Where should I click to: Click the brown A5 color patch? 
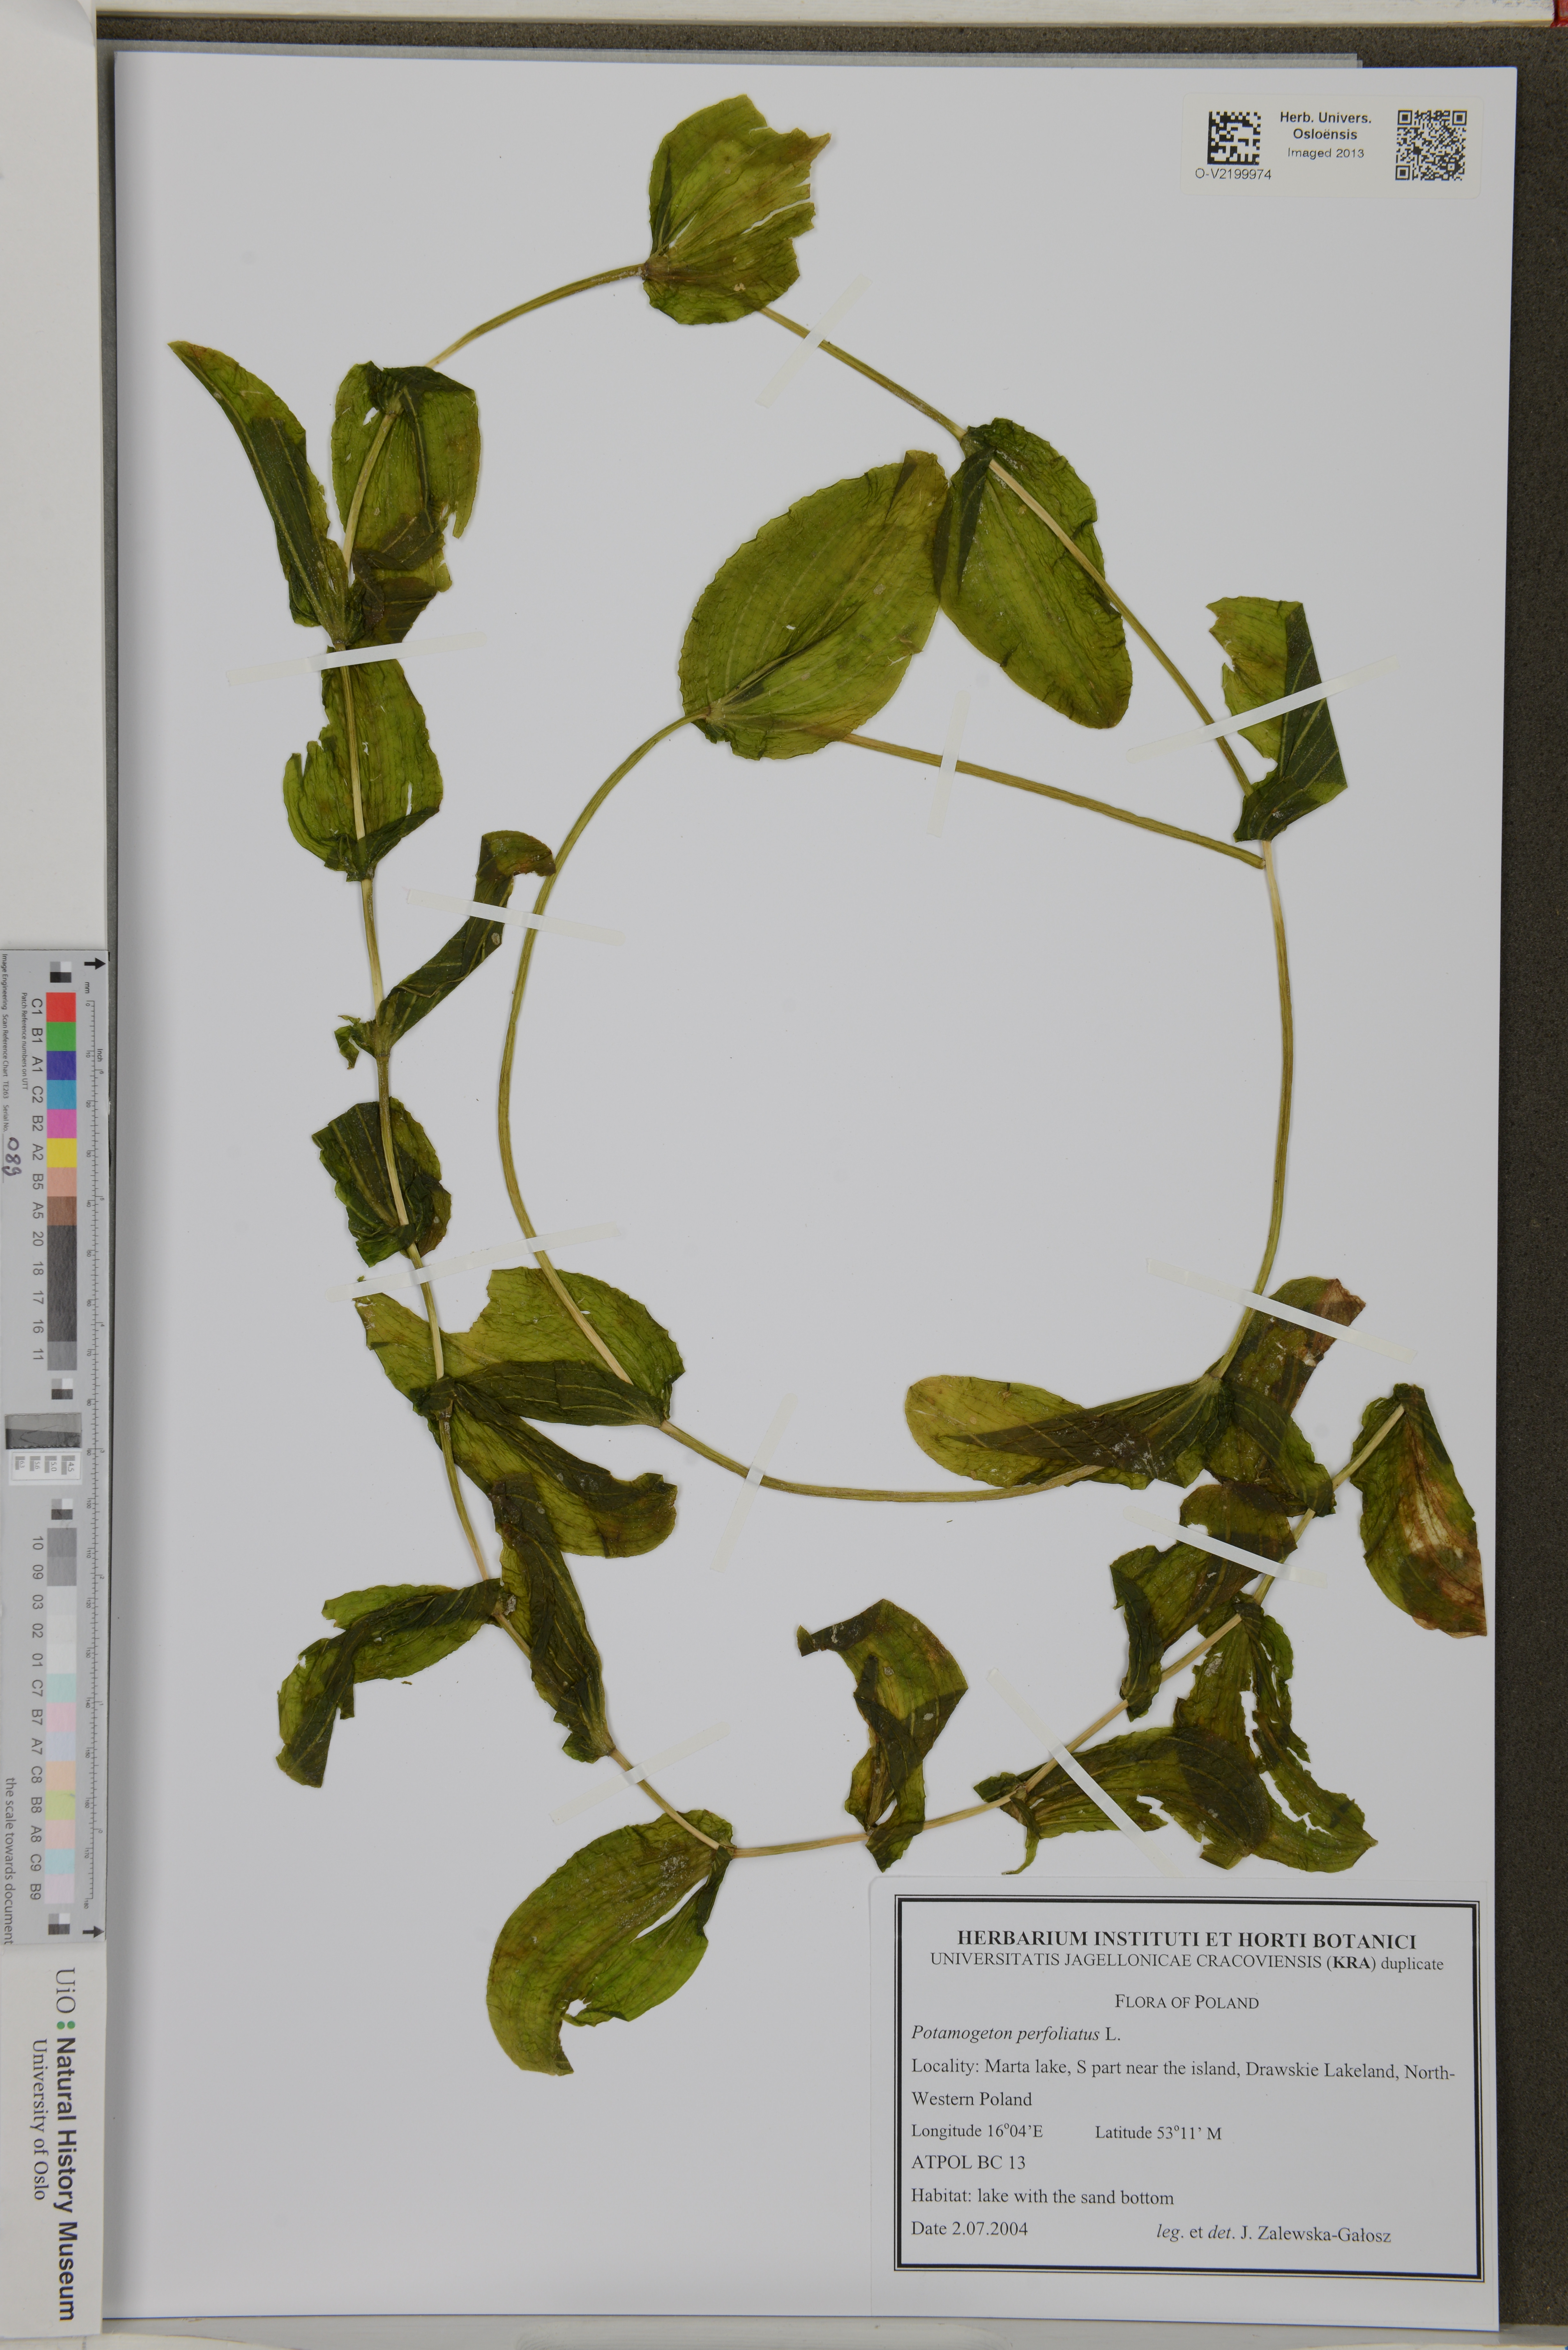click(61, 1211)
